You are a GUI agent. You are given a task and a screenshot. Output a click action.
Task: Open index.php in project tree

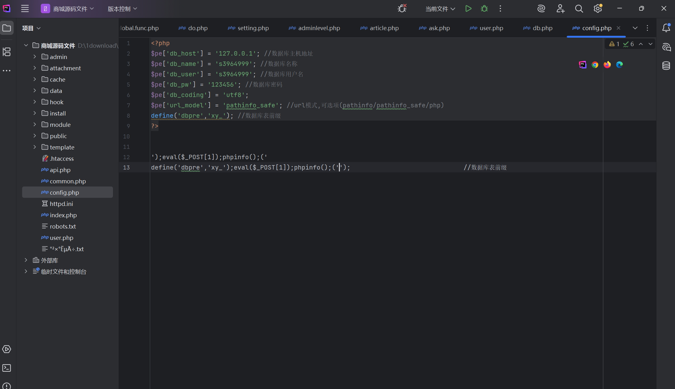click(x=63, y=215)
